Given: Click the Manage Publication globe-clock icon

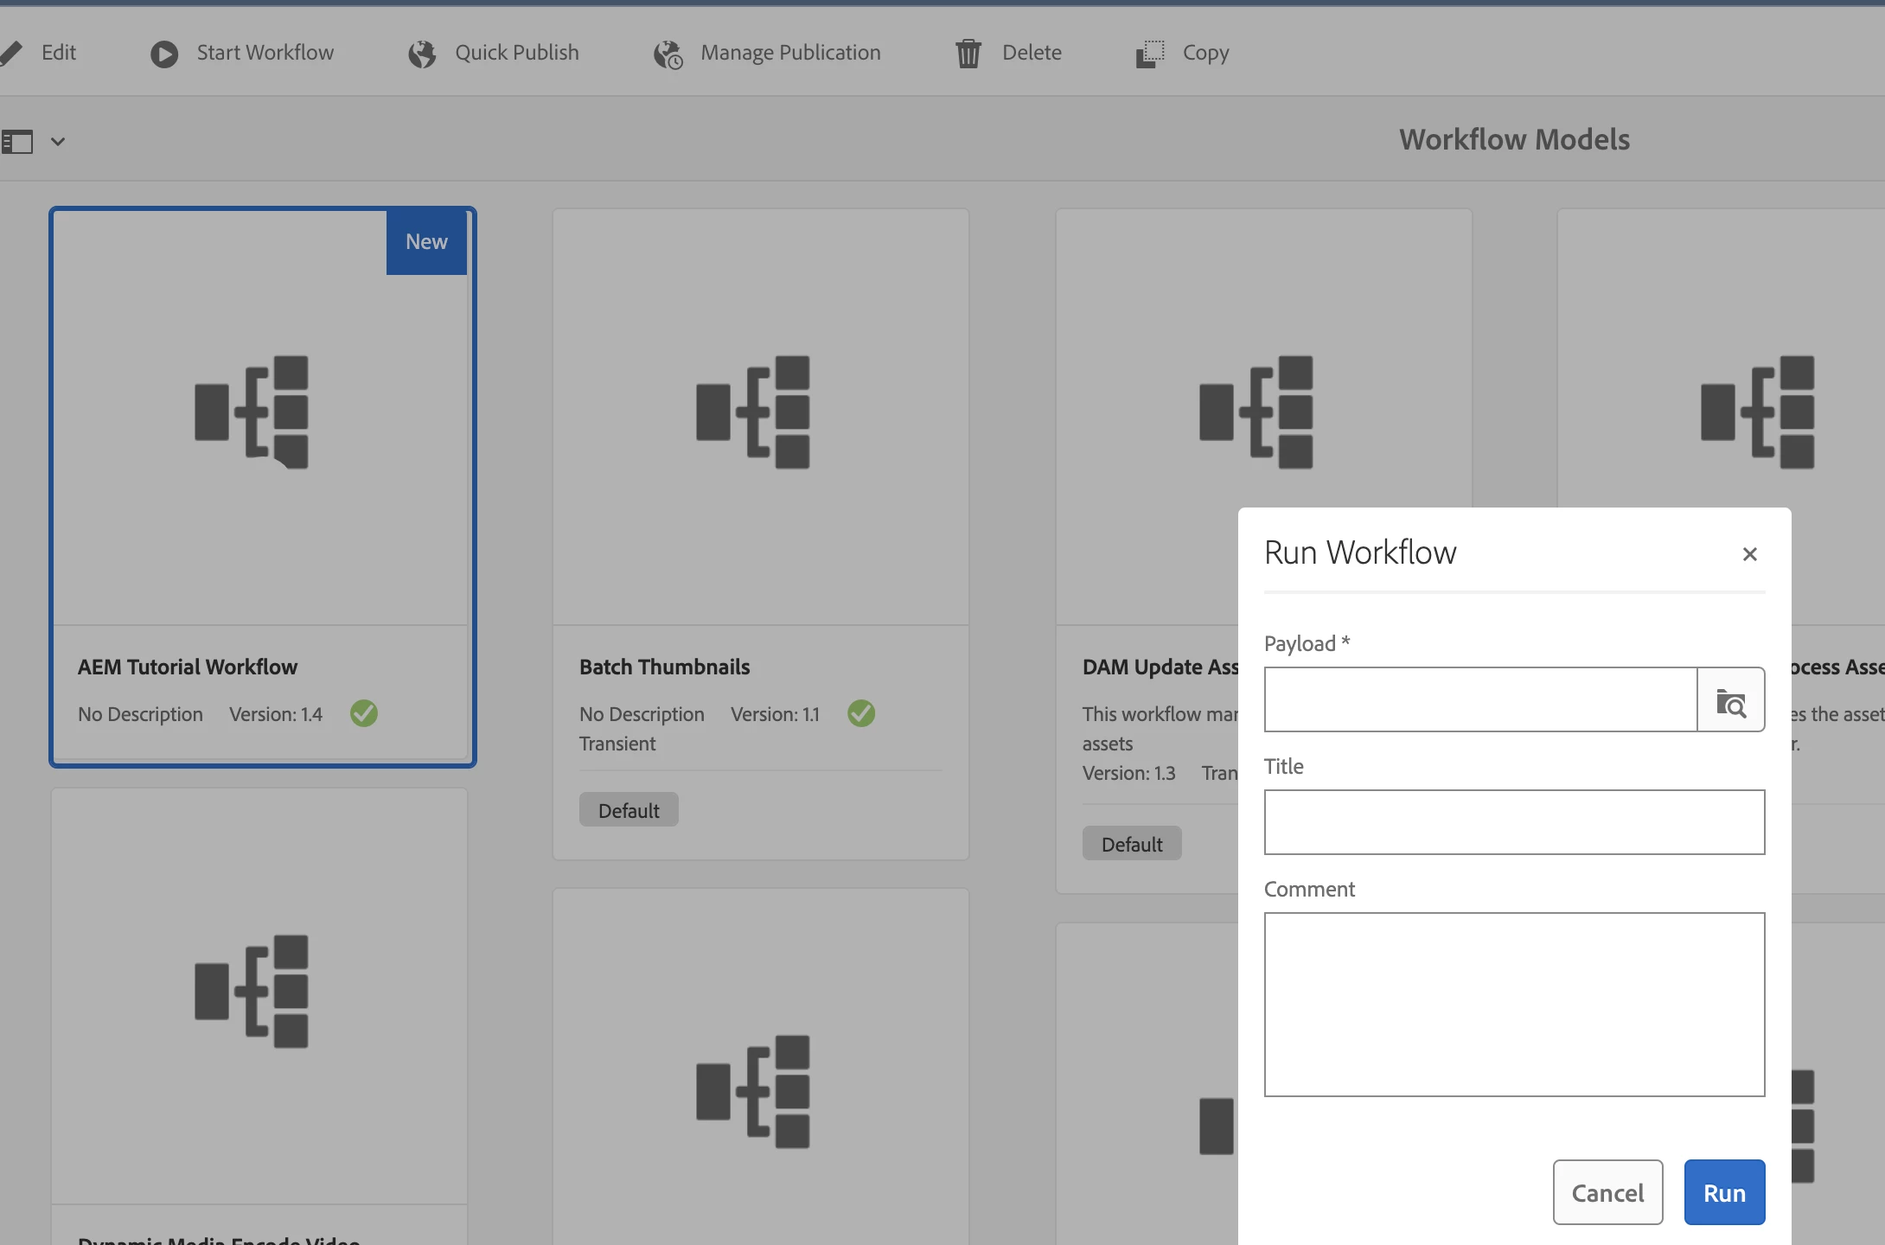Looking at the screenshot, I should click(668, 54).
